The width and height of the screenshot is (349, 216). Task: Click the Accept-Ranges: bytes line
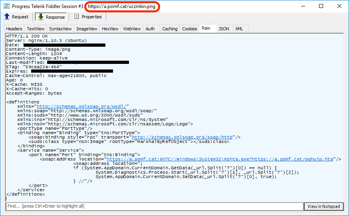click(x=34, y=93)
